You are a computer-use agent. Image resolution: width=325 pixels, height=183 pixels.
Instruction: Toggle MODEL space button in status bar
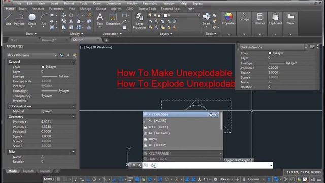[49, 179]
